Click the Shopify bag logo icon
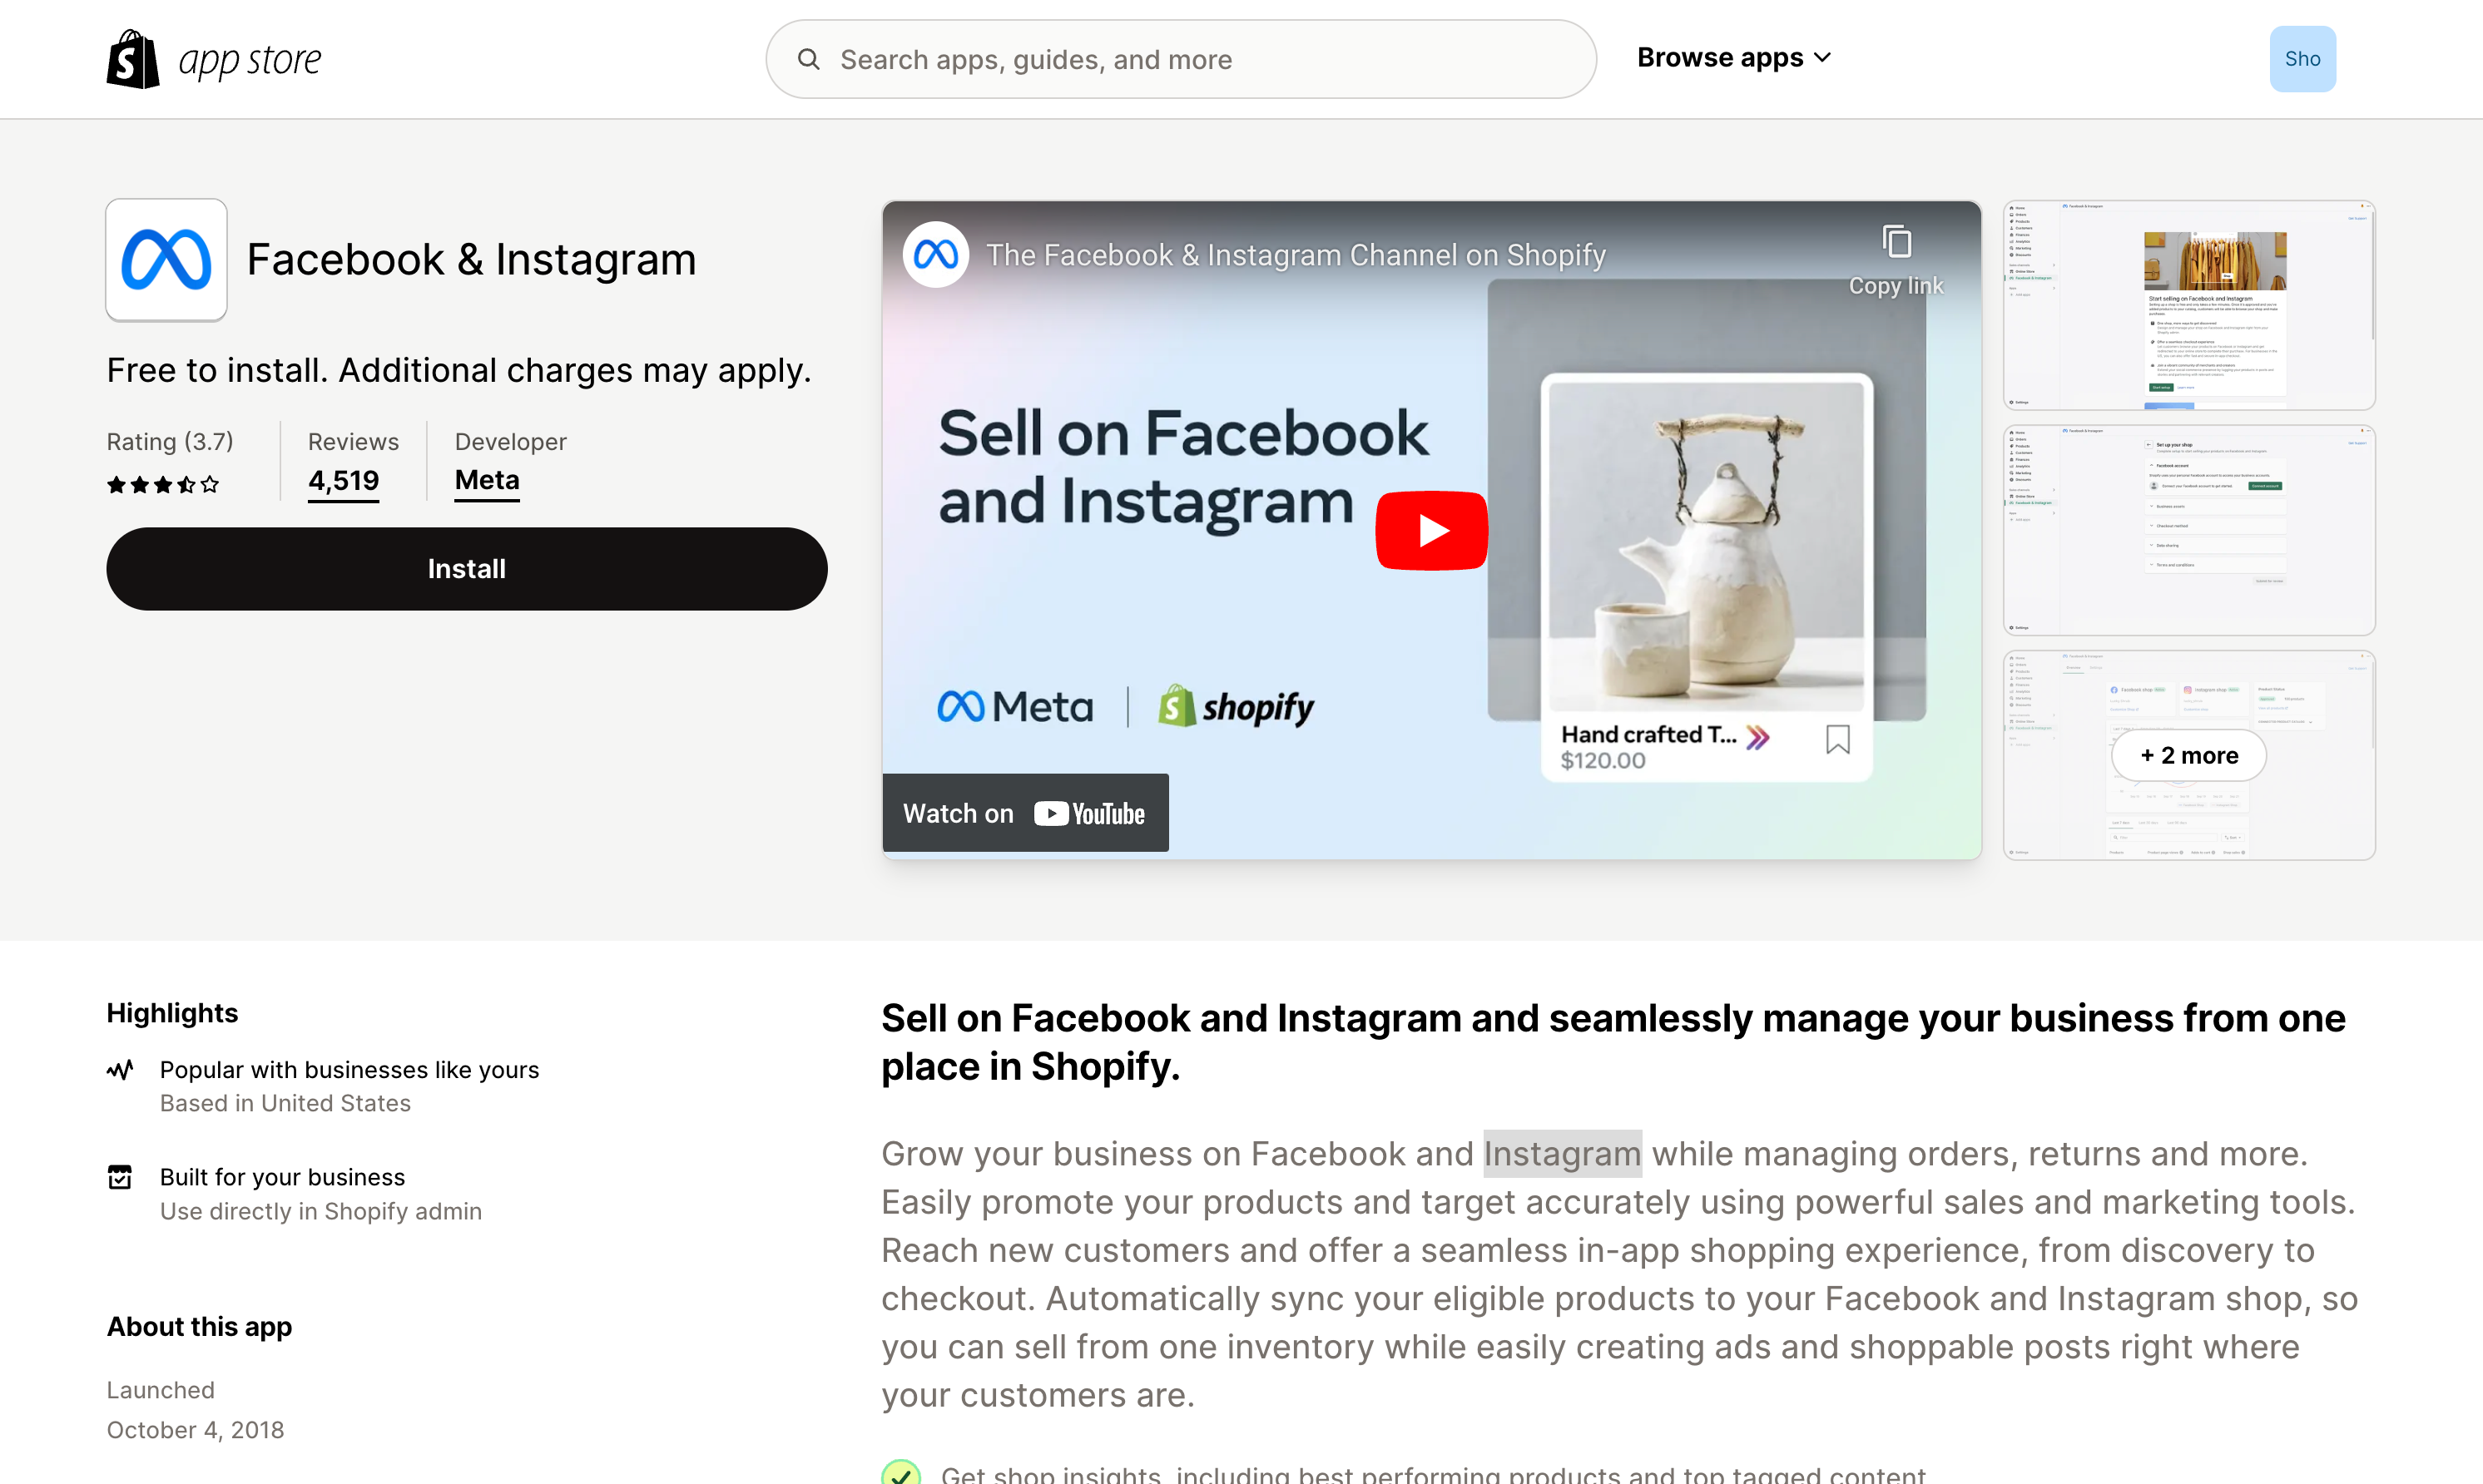Screen dimensions: 2483x1484 tap(132, 58)
